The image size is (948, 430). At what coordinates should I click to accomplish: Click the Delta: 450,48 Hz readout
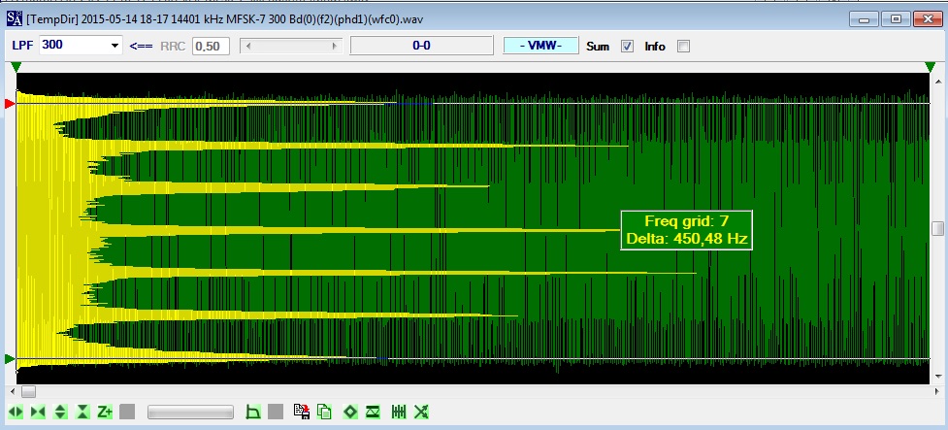686,239
